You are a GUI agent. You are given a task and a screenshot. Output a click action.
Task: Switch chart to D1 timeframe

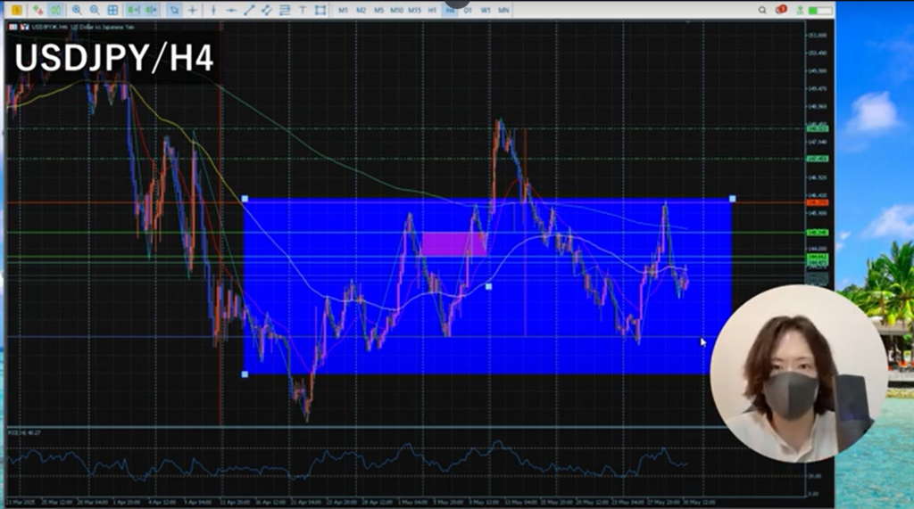(x=468, y=10)
